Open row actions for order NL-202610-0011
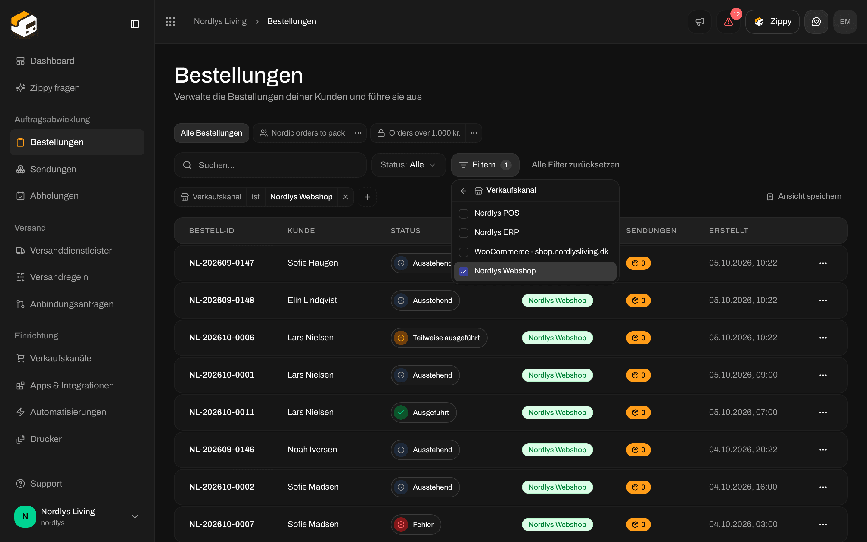The height and width of the screenshot is (542, 867). click(823, 412)
